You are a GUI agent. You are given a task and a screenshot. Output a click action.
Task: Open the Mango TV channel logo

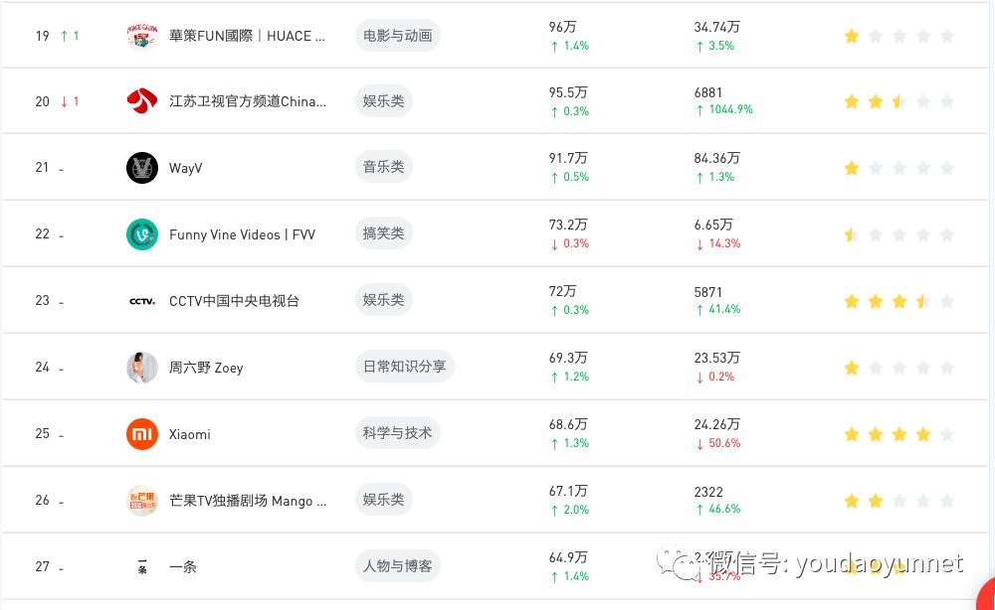[142, 501]
